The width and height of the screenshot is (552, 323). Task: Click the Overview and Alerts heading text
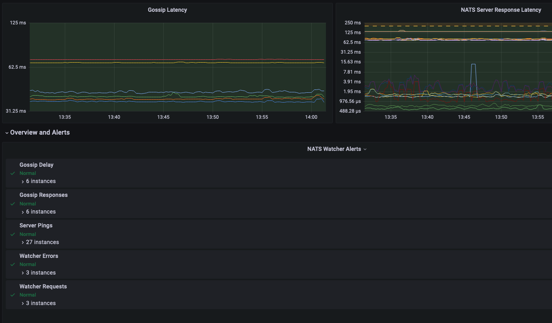(x=40, y=133)
